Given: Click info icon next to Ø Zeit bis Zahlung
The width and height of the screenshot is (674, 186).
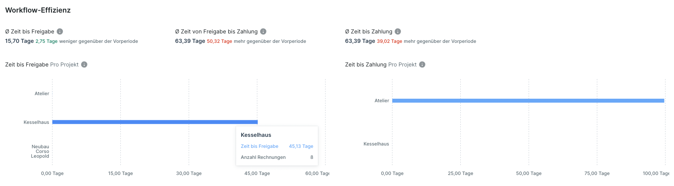Looking at the screenshot, I should point(398,31).
